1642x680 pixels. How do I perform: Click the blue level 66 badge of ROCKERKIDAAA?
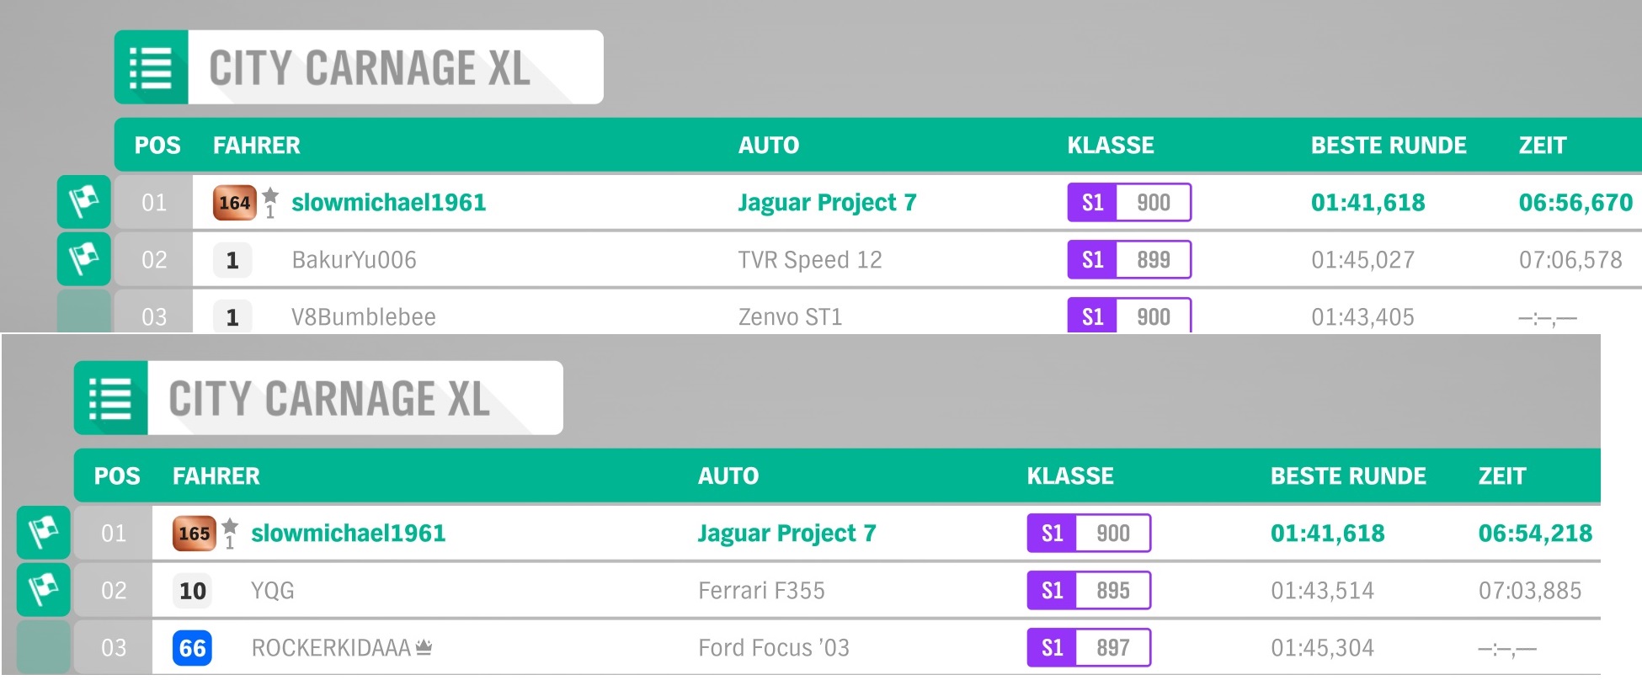pyautogui.click(x=193, y=648)
